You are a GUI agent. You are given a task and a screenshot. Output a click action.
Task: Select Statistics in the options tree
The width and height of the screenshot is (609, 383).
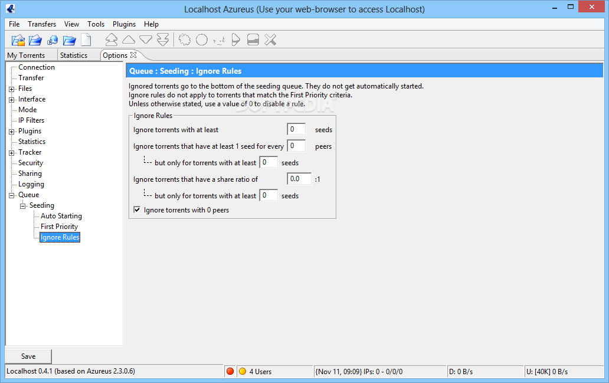tap(32, 142)
